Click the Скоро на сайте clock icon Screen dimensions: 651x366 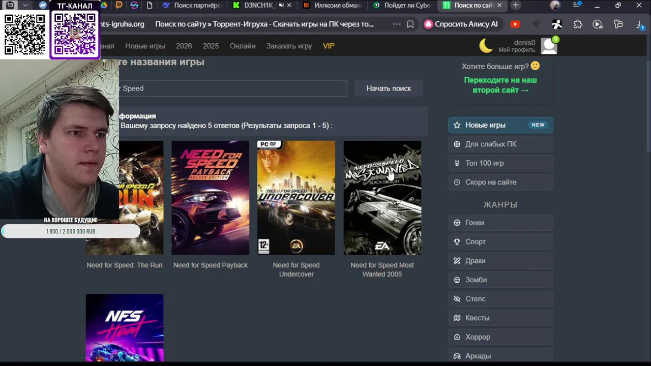click(x=457, y=182)
